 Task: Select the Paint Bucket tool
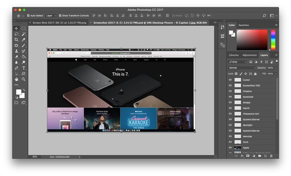point(23,57)
